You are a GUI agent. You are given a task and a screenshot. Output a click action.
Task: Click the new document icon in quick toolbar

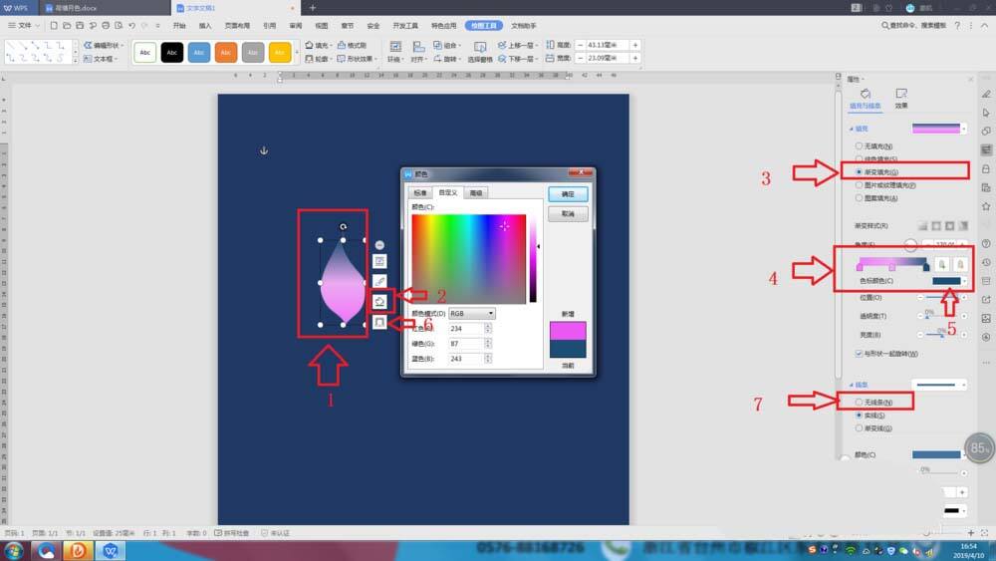(x=54, y=26)
